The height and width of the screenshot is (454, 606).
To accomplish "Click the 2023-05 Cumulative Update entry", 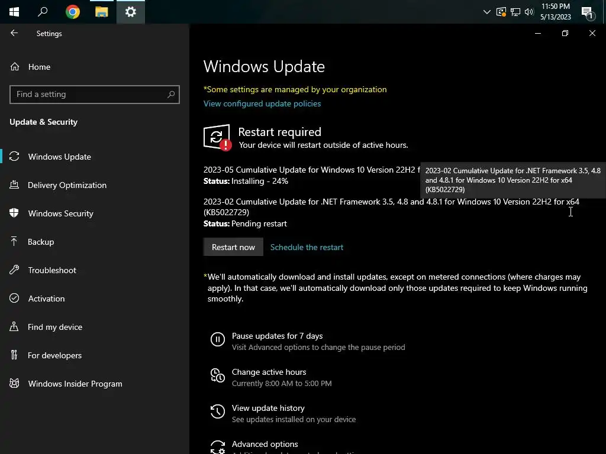I will (x=311, y=170).
